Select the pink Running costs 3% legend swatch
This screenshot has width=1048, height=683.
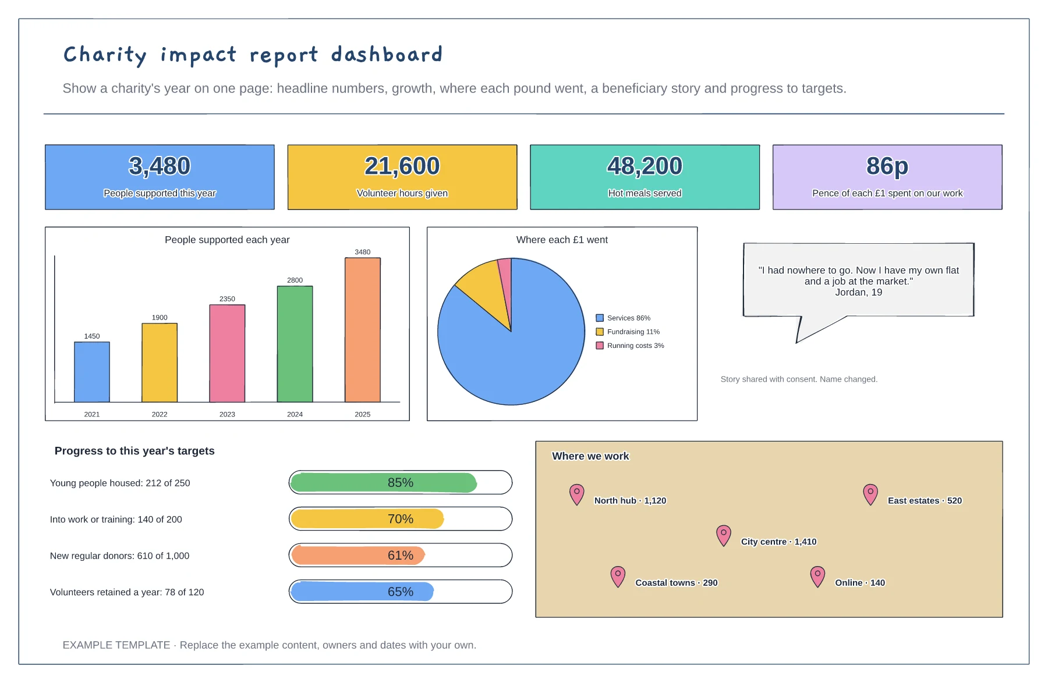[600, 346]
